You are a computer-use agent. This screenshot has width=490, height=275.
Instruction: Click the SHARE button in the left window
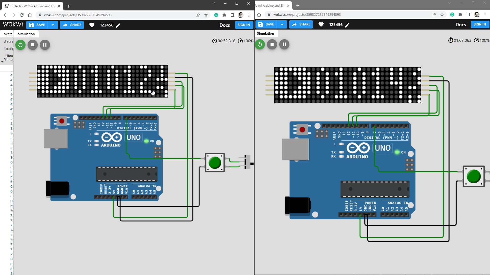[x=72, y=25]
